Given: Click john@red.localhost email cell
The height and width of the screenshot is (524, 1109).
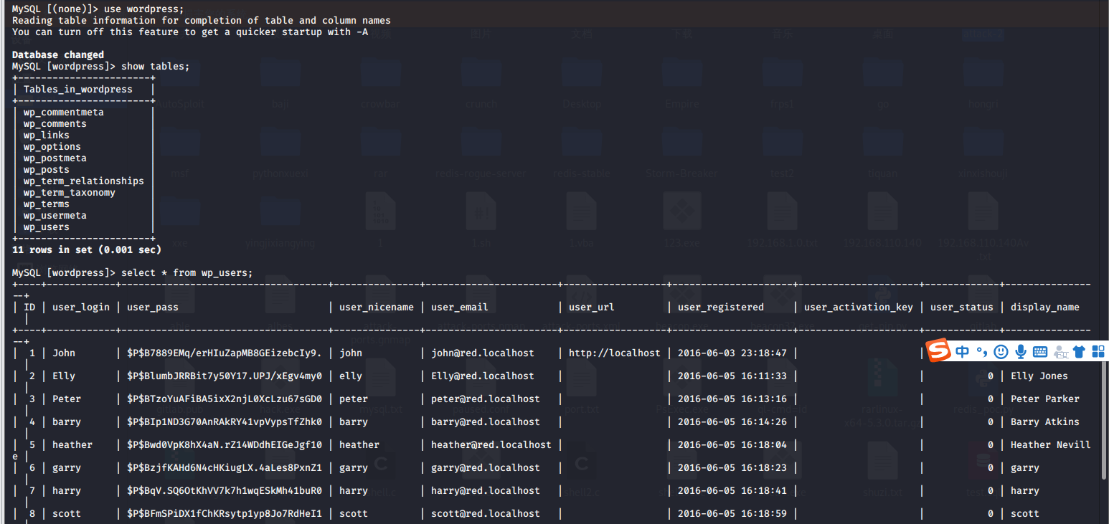Looking at the screenshot, I should (x=483, y=353).
